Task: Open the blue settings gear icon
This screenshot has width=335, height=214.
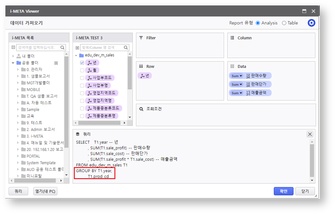Action: [311, 23]
